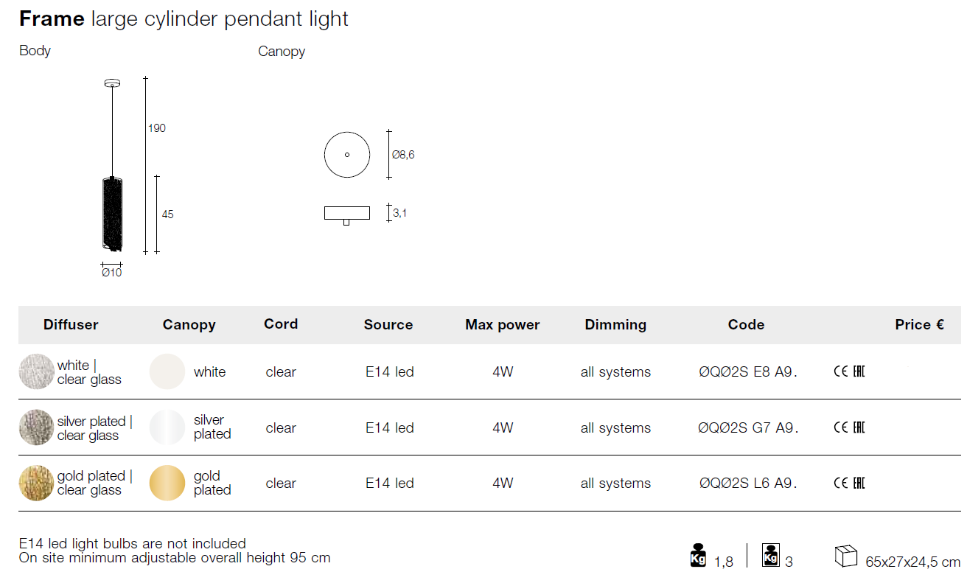Click the silver plated diffuser thumbnail
The width and height of the screenshot is (967, 583).
pos(36,427)
